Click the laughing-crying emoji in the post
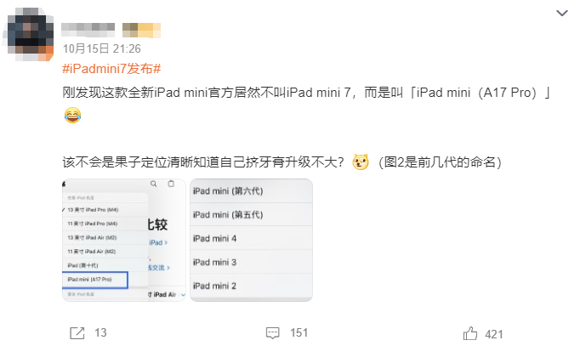Viewport: 580px width, 346px height. [x=72, y=115]
